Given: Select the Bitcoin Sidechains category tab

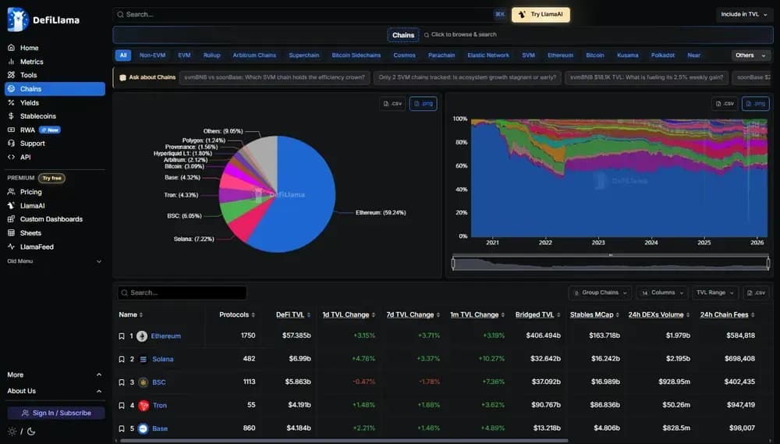Looking at the screenshot, I should (x=356, y=55).
